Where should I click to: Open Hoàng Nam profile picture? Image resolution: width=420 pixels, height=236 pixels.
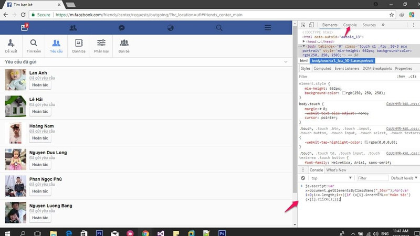tap(16, 133)
